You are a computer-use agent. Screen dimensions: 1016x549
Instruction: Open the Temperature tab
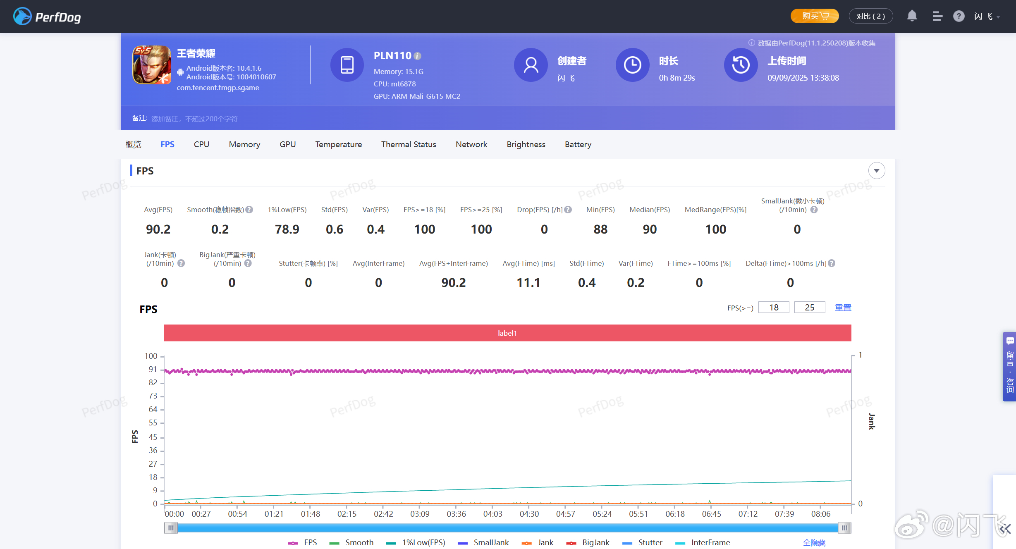338,144
